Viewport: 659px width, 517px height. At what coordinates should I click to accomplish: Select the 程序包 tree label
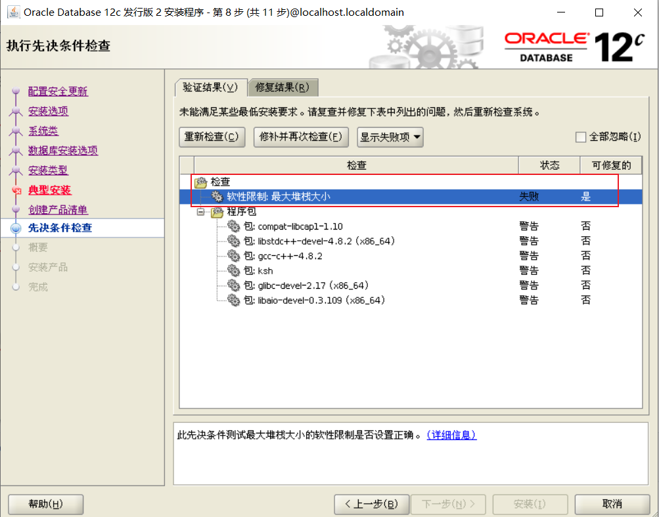[242, 212]
